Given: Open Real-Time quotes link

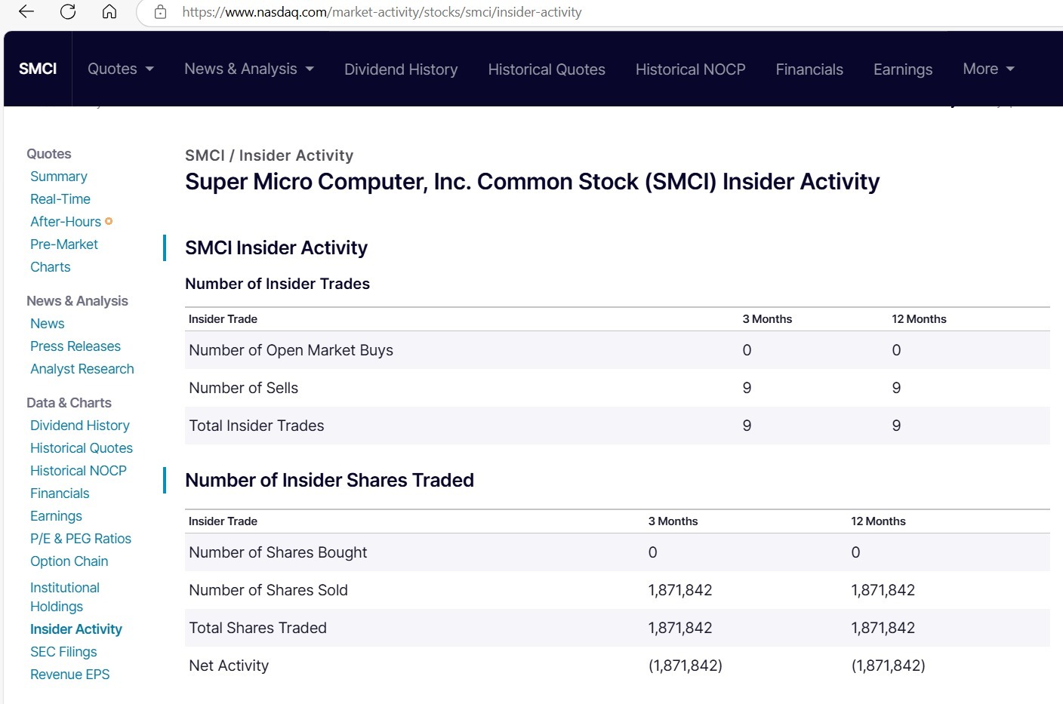Looking at the screenshot, I should tap(60, 199).
